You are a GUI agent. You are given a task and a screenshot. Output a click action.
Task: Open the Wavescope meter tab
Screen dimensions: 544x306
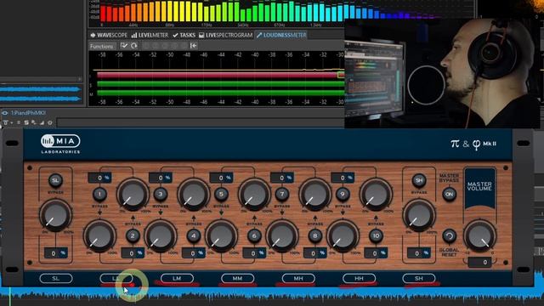tap(109, 35)
